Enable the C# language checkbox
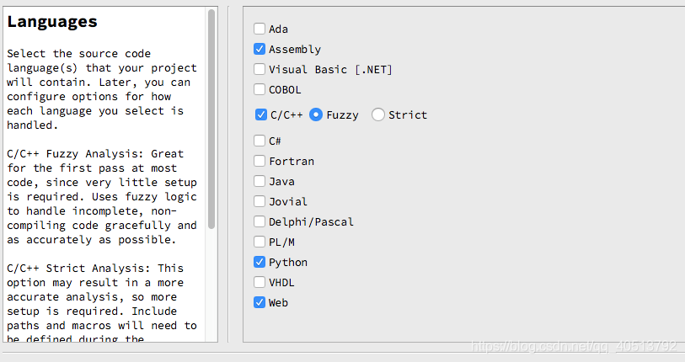The image size is (685, 362). click(260, 141)
